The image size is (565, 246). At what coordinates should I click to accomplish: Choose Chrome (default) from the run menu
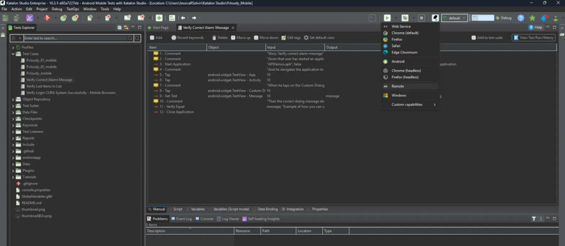[x=410, y=33]
